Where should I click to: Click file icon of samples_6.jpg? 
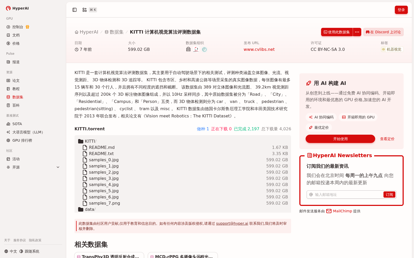pos(85,197)
